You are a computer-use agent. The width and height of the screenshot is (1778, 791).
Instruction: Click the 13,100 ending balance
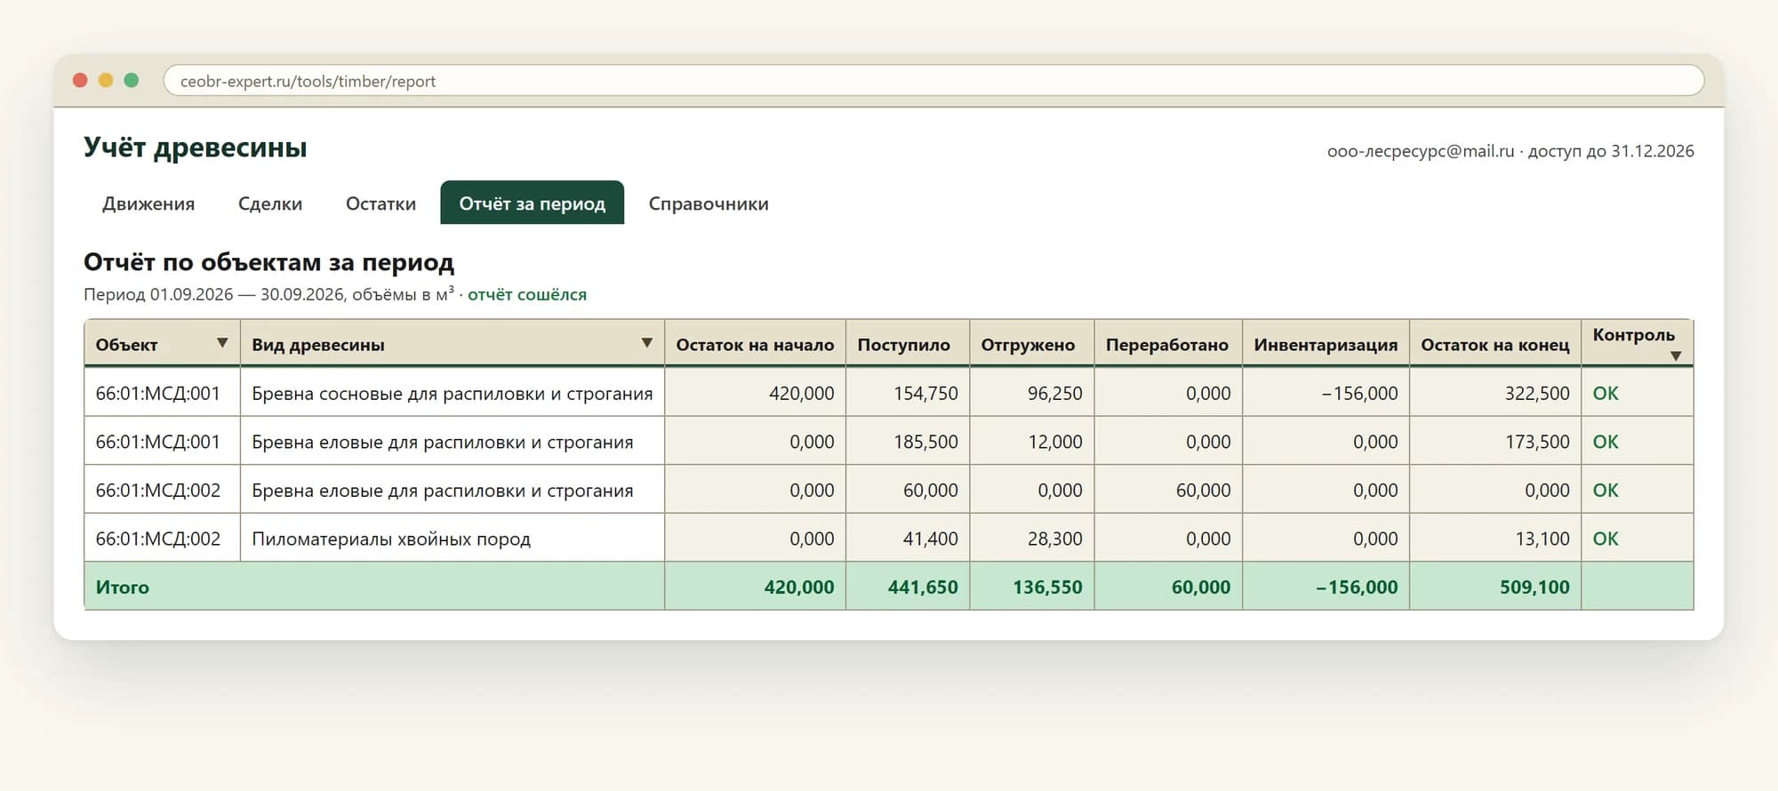point(1542,539)
